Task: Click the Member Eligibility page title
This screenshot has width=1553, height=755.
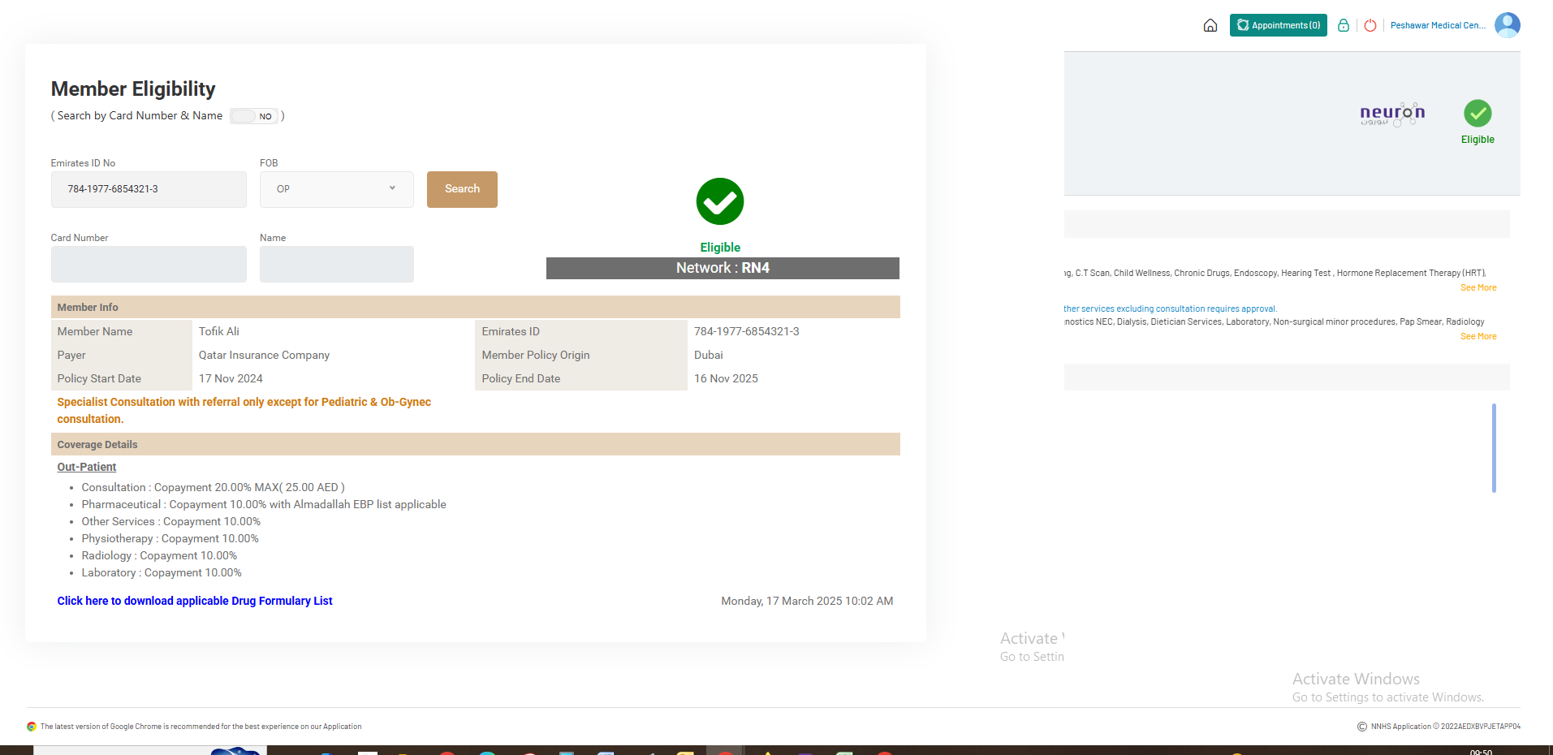Action: click(133, 88)
